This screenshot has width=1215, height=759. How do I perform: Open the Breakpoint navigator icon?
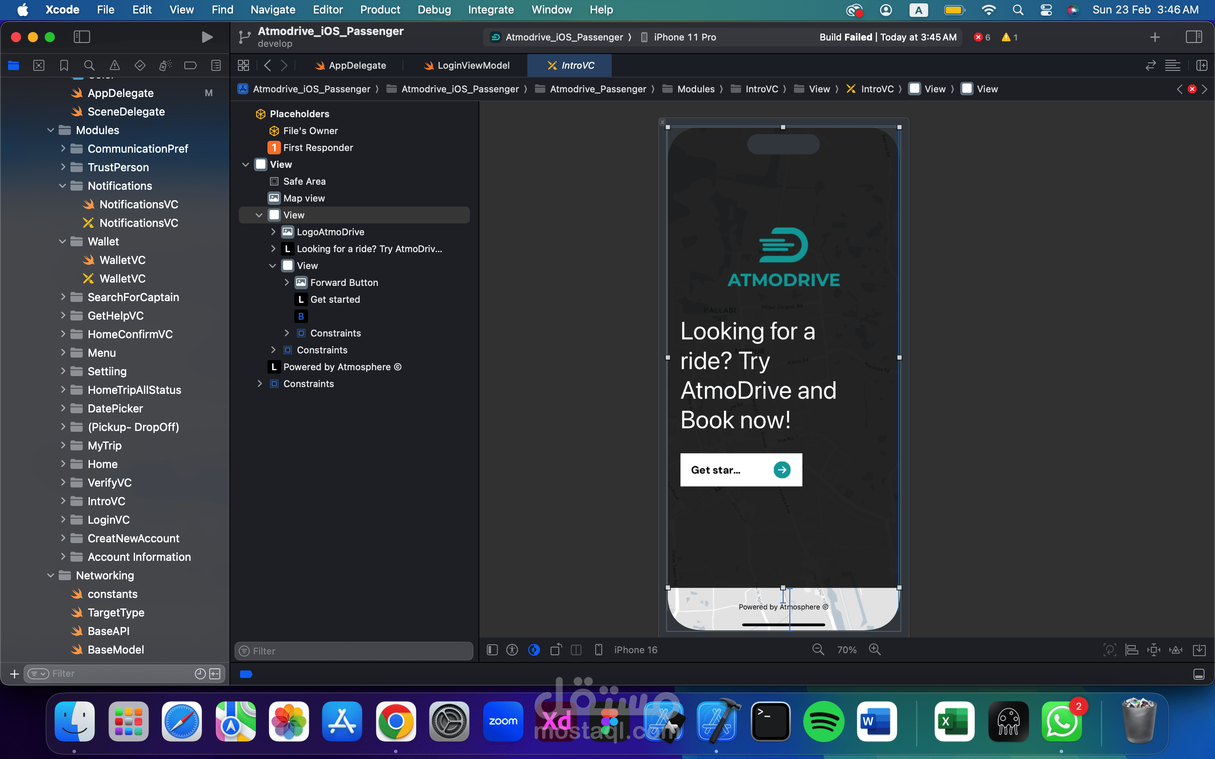pos(190,65)
